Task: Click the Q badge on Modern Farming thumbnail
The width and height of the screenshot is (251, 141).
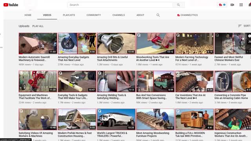Action: pyautogui.click(x=178, y=35)
